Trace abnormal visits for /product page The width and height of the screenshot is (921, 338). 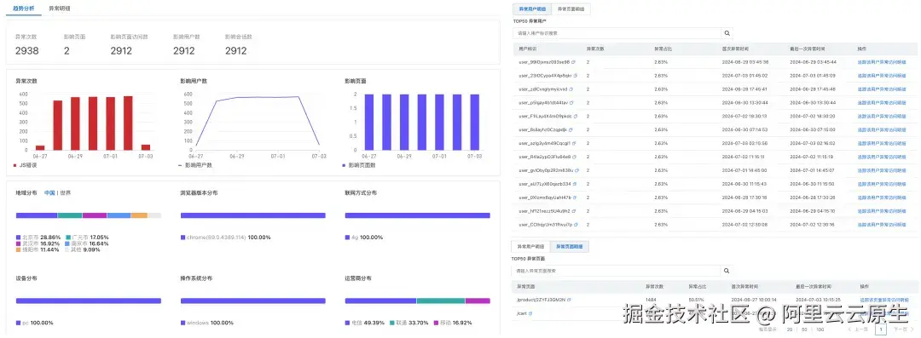pyautogui.click(x=884, y=300)
